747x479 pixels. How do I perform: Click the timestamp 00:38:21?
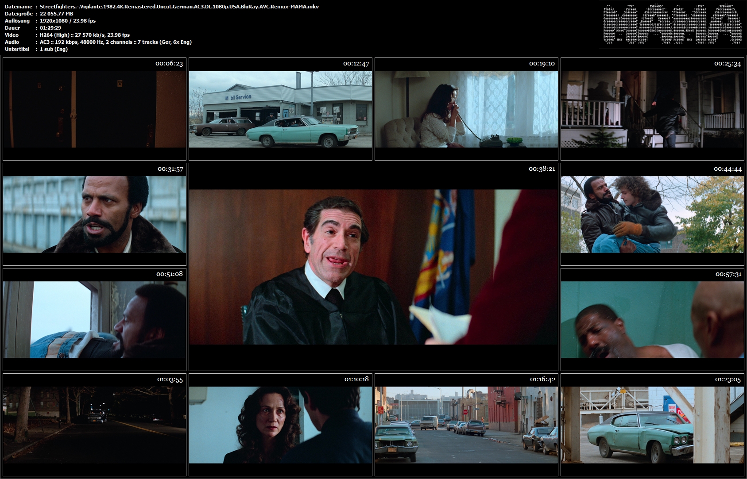coord(542,169)
